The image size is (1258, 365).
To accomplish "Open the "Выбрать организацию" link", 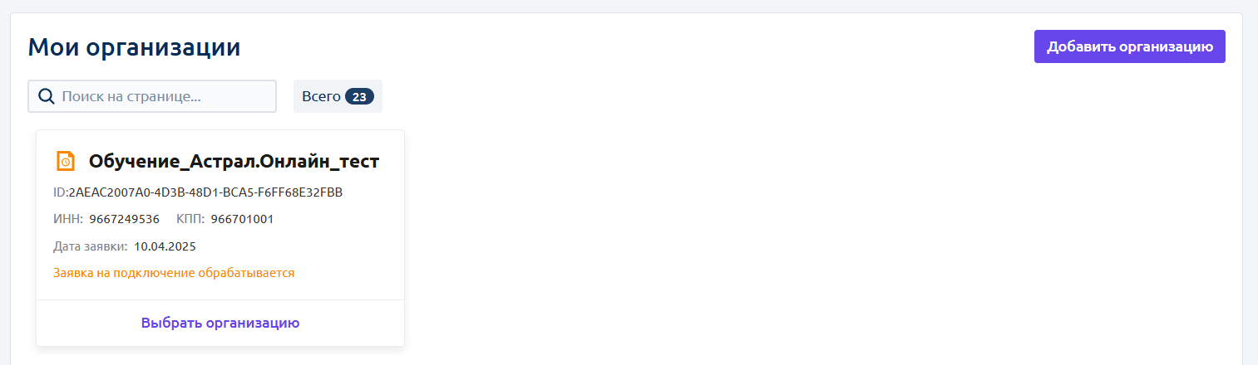I will pyautogui.click(x=220, y=323).
